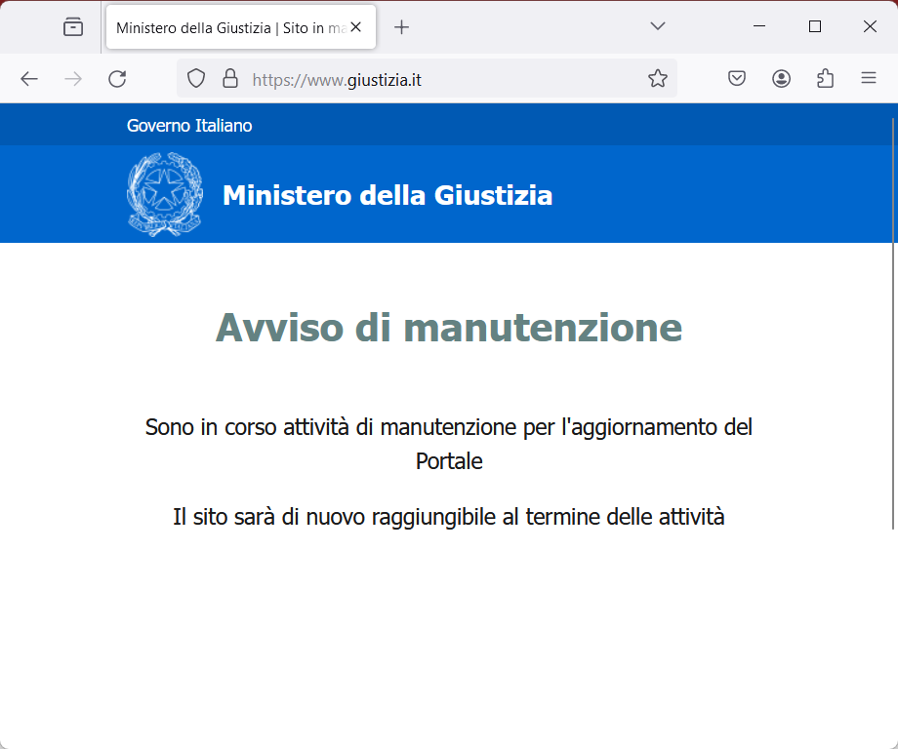Open the hamburger application menu
This screenshot has width=898, height=749.
pos(869,79)
